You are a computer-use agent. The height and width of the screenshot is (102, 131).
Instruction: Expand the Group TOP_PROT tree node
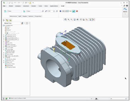tap(4, 46)
